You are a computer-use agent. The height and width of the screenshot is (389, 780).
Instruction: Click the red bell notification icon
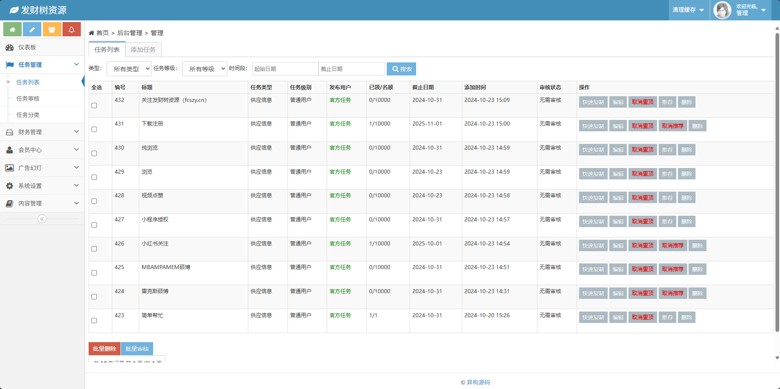71,29
